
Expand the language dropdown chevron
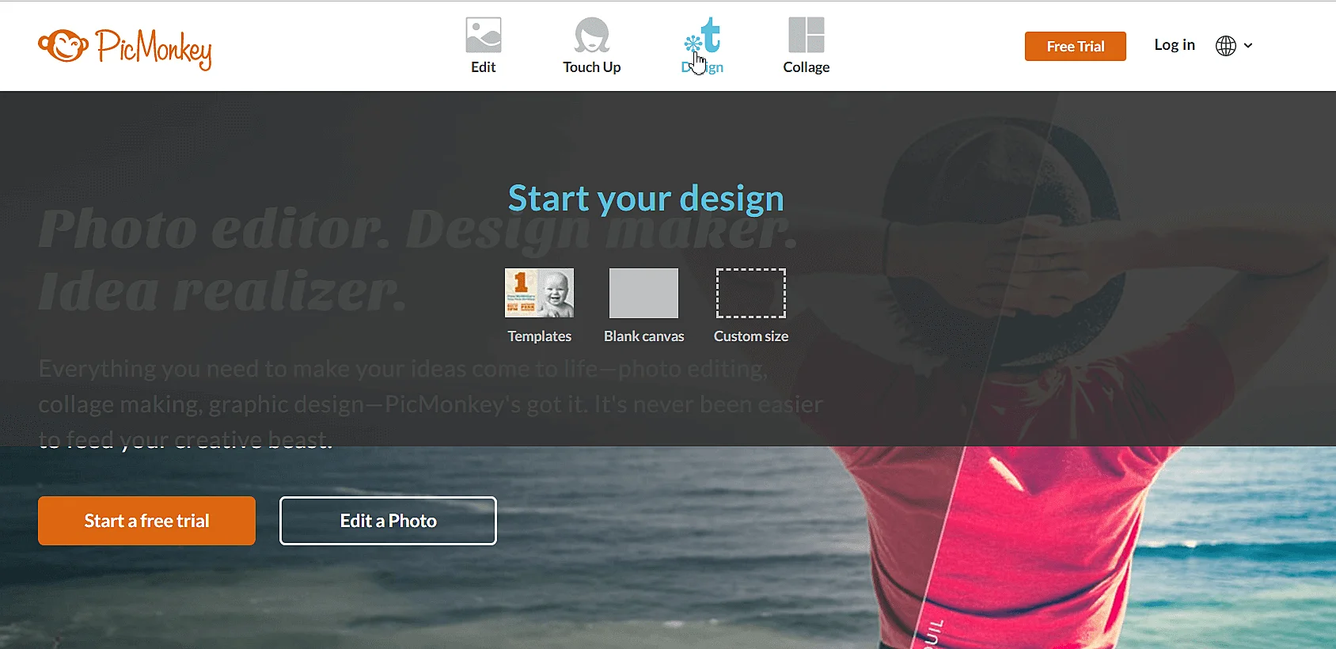(1248, 46)
